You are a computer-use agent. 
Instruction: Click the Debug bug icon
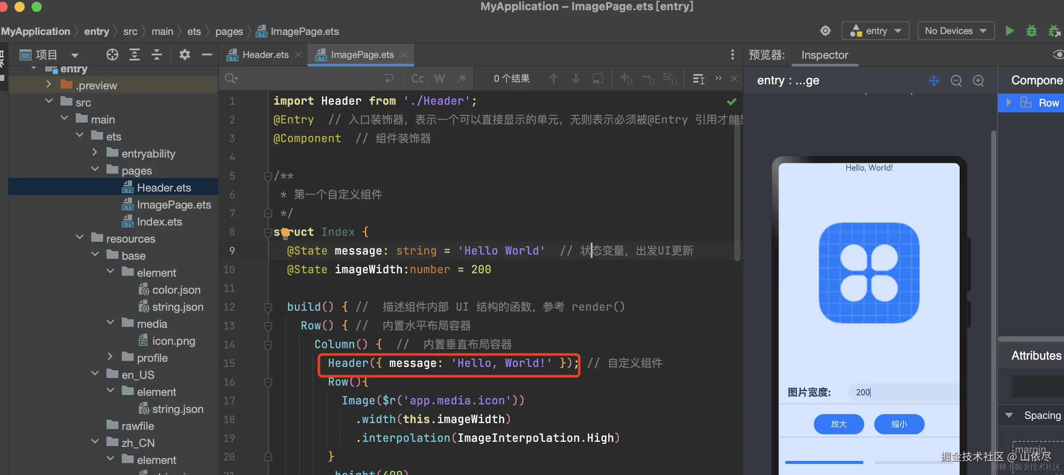pos(1031,31)
